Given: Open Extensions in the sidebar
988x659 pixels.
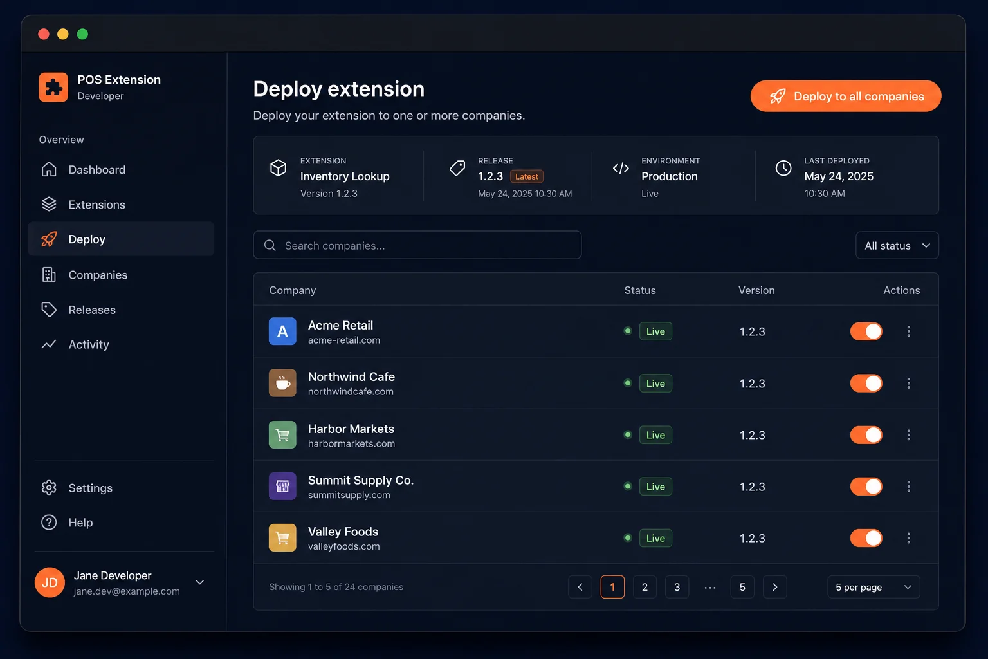Looking at the screenshot, I should 121,204.
